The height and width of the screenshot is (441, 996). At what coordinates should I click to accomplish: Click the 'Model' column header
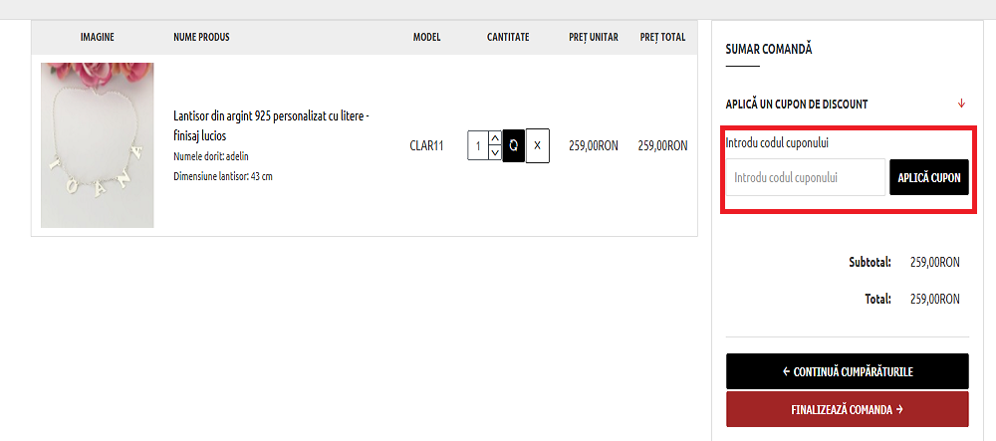tap(426, 38)
